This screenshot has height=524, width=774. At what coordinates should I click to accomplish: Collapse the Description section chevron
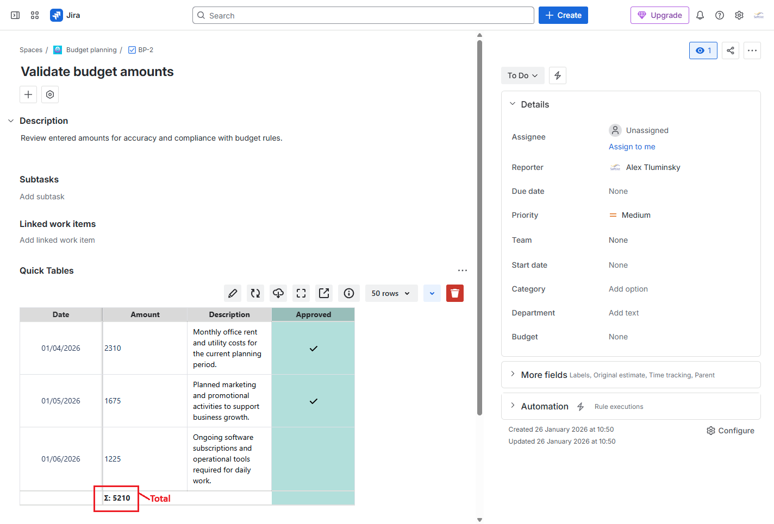[11, 121]
